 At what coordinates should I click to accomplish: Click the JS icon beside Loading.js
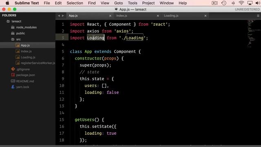(x=18, y=57)
